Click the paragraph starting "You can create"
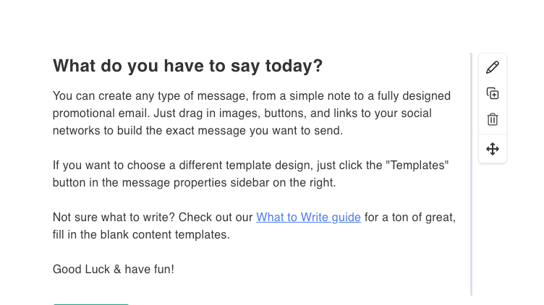Image resolution: width=544 pixels, height=305 pixels. click(252, 113)
